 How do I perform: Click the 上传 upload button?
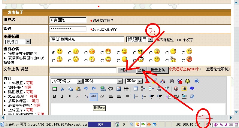(141, 70)
